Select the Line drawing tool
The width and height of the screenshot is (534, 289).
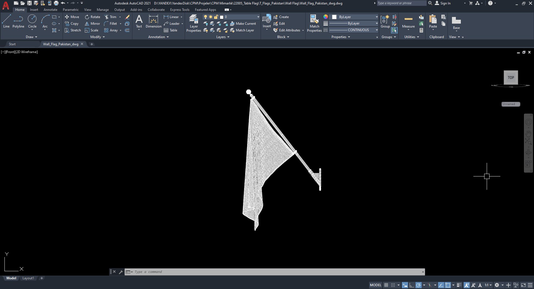coord(6,21)
